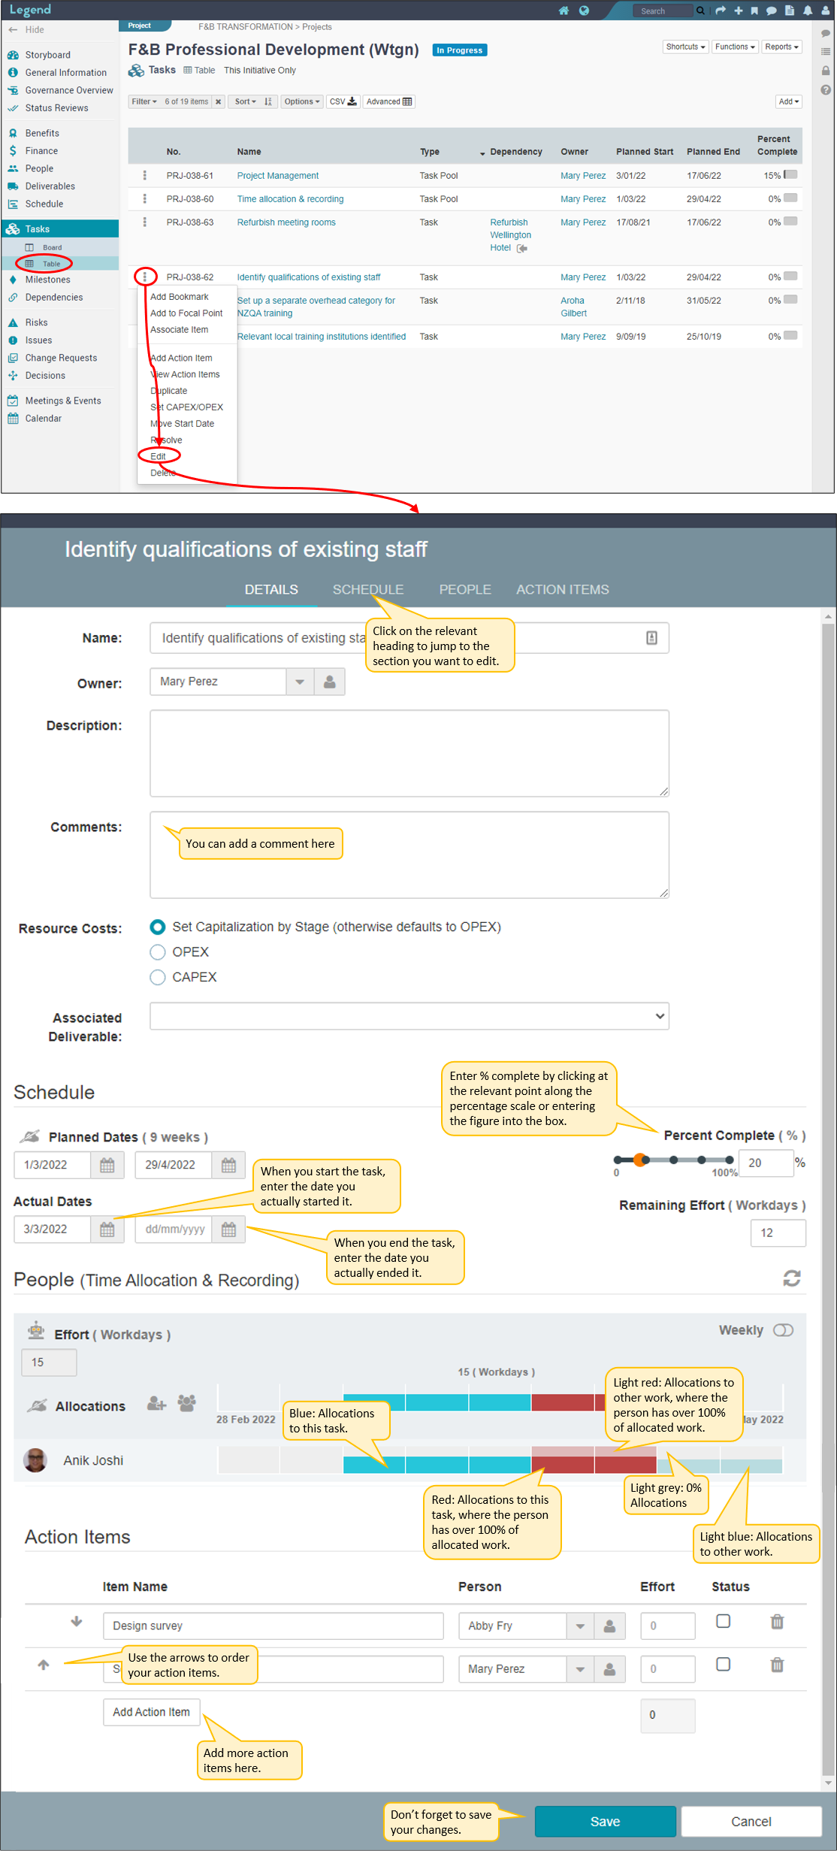Image resolution: width=837 pixels, height=1851 pixels.
Task: Clear the filter with the X icon
Action: (218, 101)
